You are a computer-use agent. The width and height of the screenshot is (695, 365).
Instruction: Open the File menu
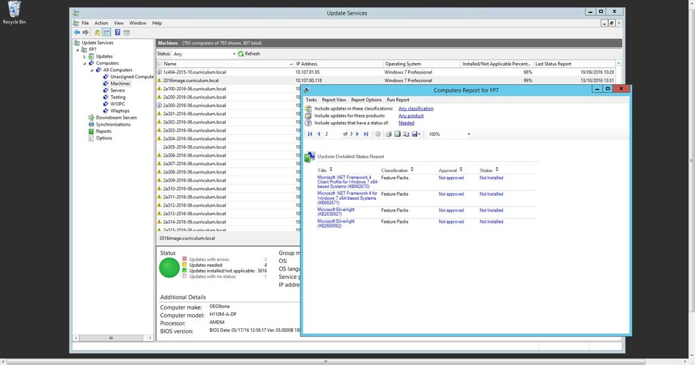(85, 23)
